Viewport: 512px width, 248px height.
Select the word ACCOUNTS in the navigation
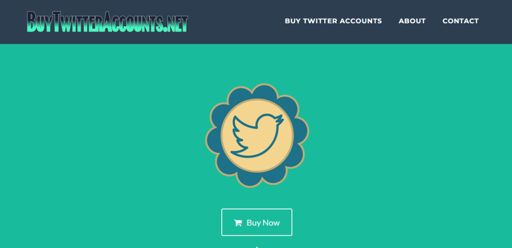point(361,21)
